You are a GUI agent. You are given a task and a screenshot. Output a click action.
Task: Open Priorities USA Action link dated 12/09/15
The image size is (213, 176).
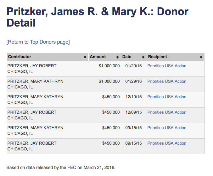coord(167,112)
